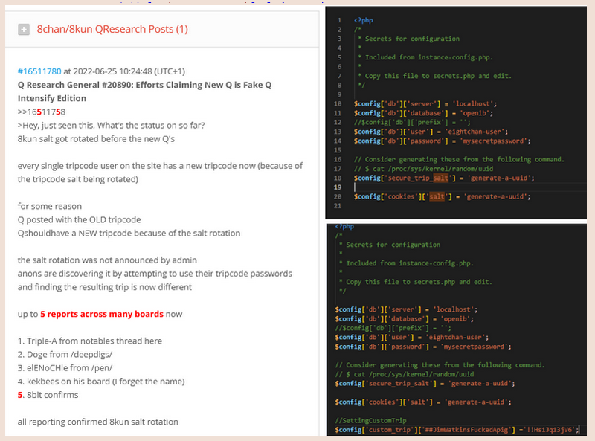Click code line 18 secure_trip_salt in top image
595x441 pixels.
pyautogui.click(x=444, y=178)
